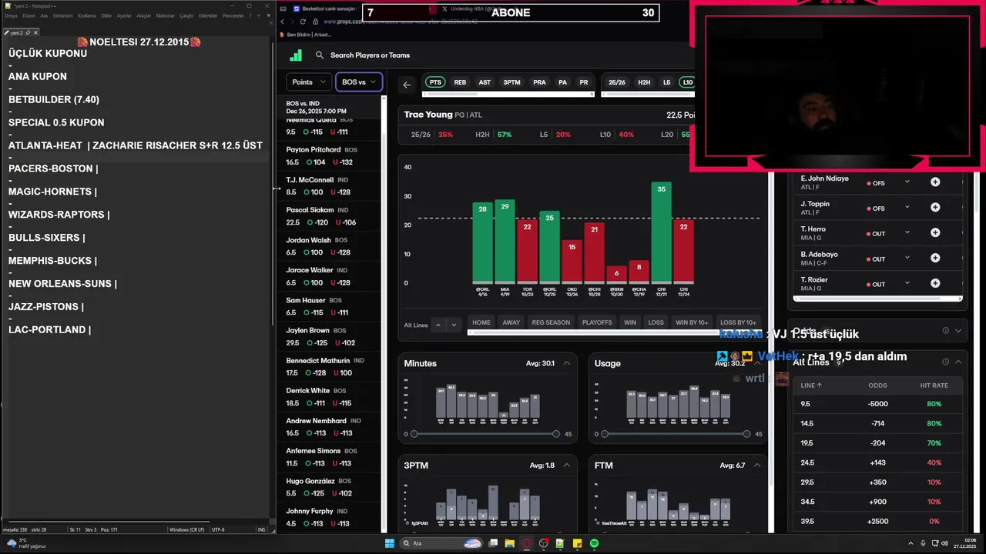Switch to Basketbol canlı sonuçları browser tab
Screen dimensions: 986x554
324,8
